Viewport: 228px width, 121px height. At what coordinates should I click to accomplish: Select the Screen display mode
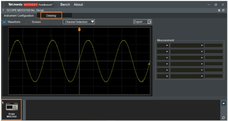coord(34,22)
